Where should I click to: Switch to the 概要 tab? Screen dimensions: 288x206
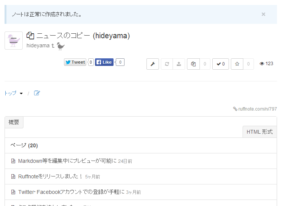(x=14, y=122)
